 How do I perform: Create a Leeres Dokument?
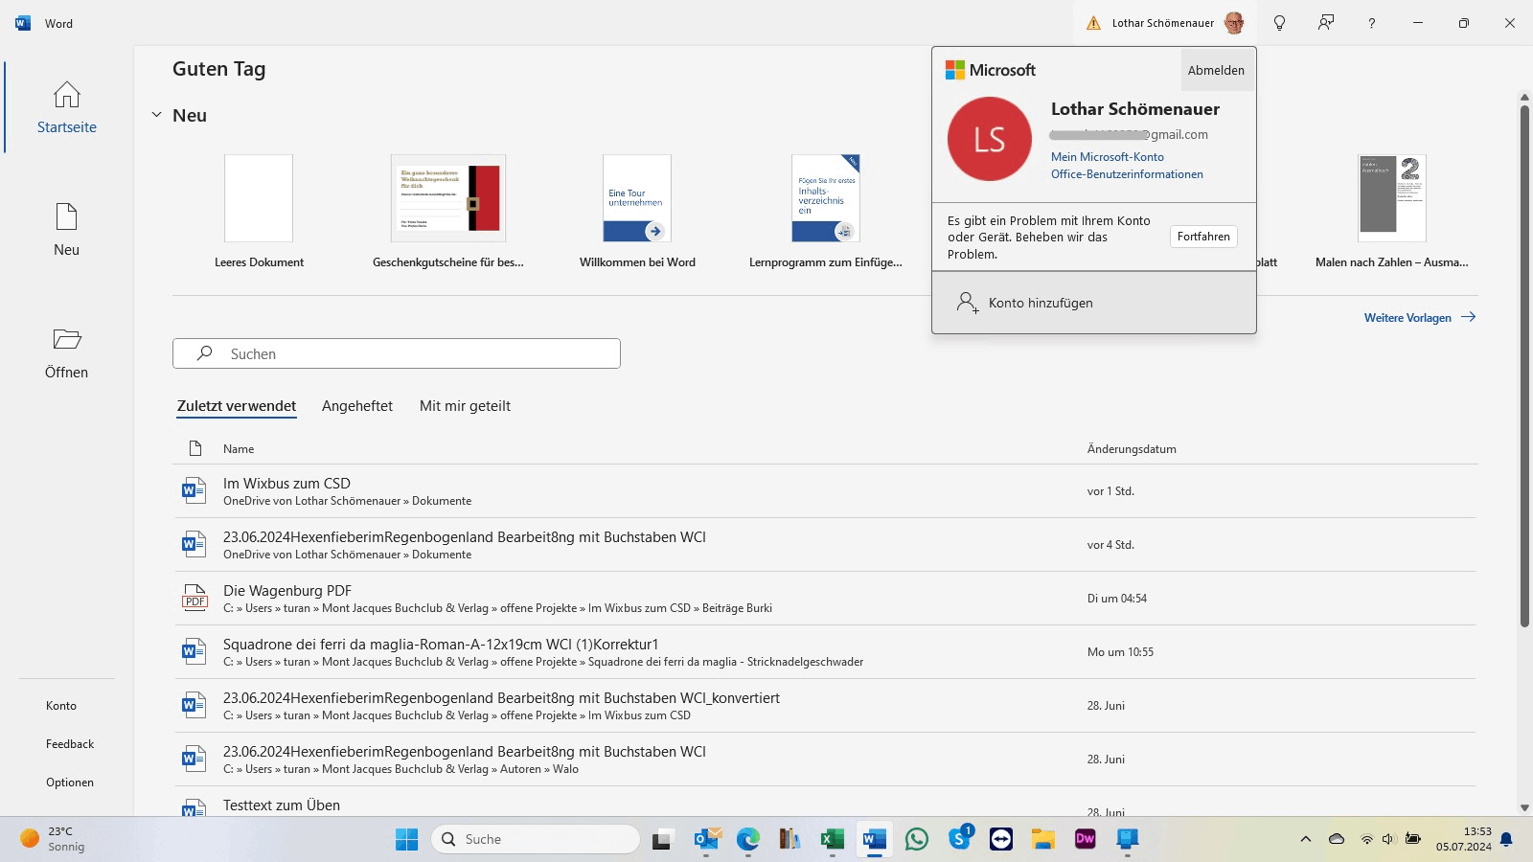click(259, 211)
